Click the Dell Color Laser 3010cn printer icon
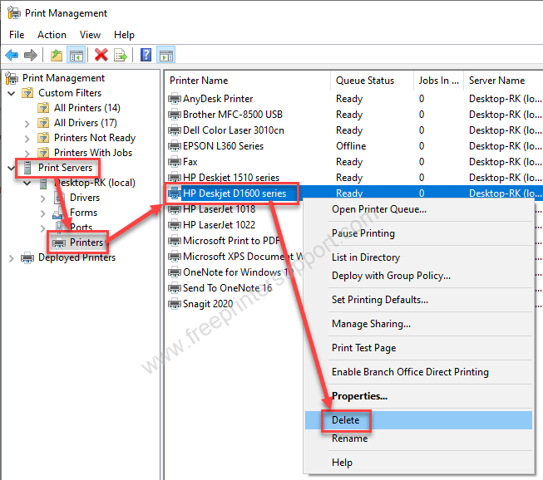This screenshot has height=480, width=543. (174, 130)
